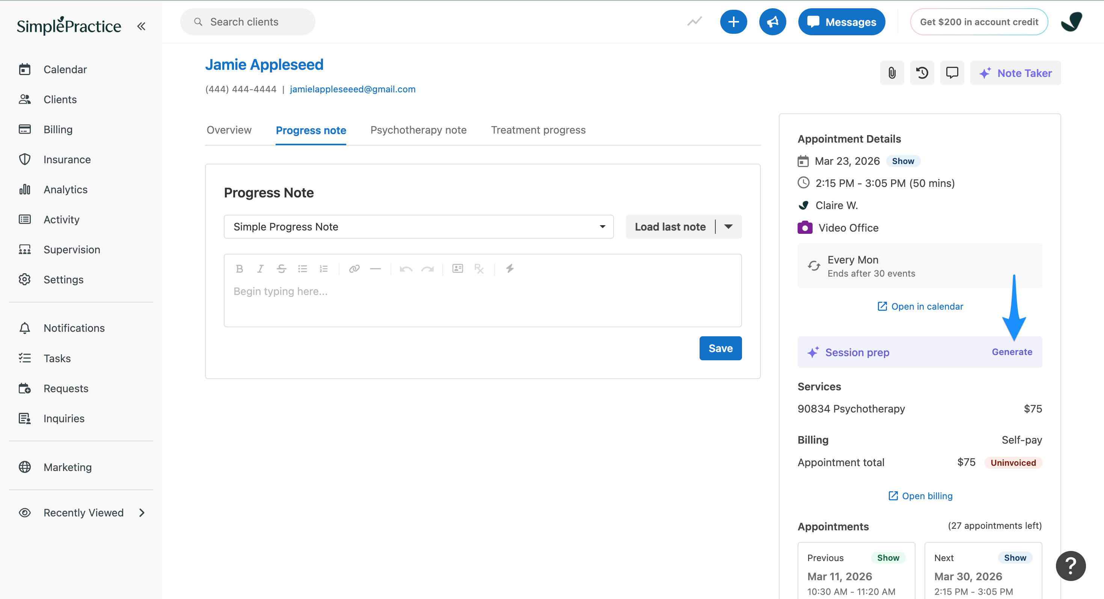This screenshot has height=599, width=1104.
Task: Open the Show status badge beside Mar 23, 2026
Action: pyautogui.click(x=903, y=161)
